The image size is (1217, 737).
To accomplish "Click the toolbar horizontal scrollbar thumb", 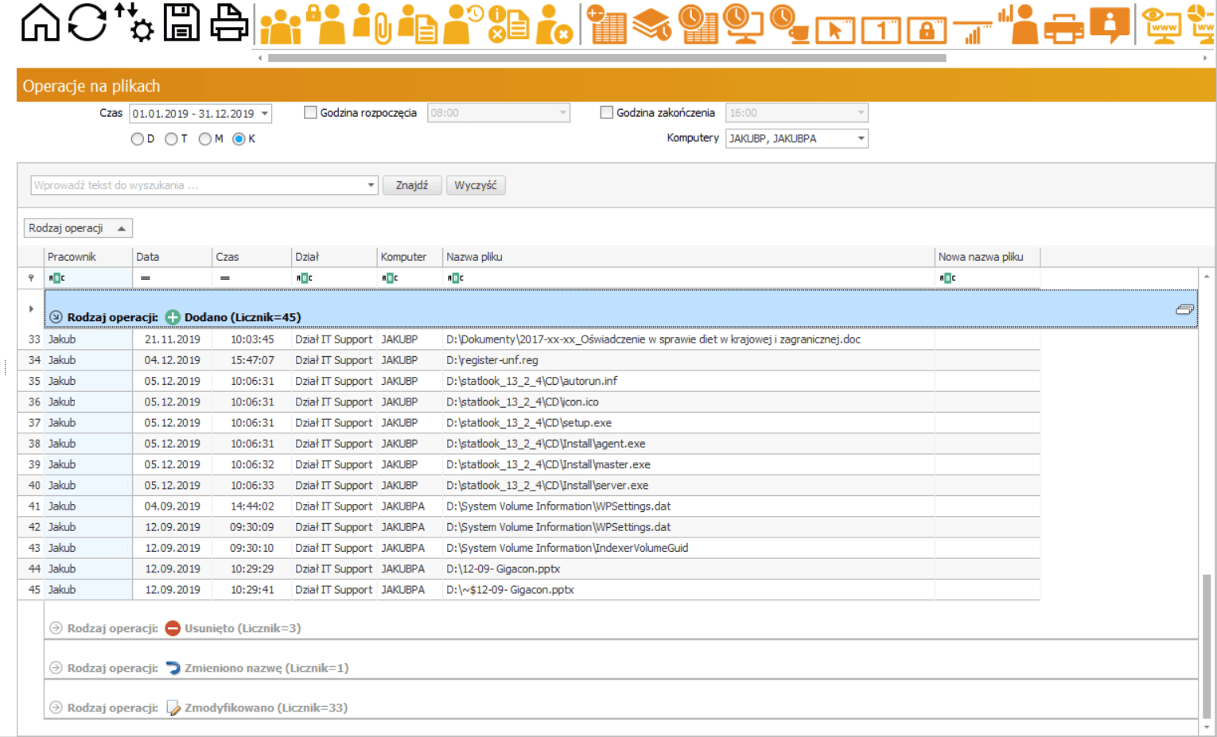I will (607, 58).
